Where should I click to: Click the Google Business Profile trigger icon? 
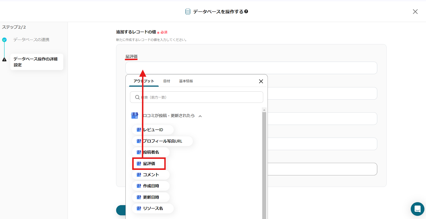coord(135,116)
